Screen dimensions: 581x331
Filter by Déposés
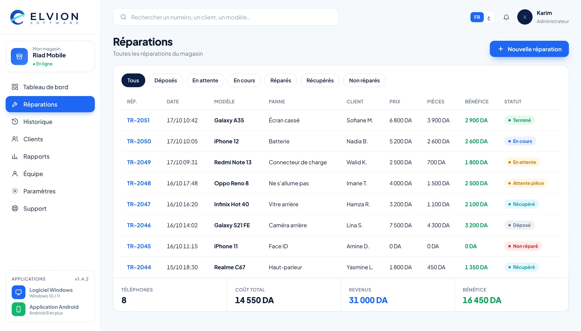166,80
